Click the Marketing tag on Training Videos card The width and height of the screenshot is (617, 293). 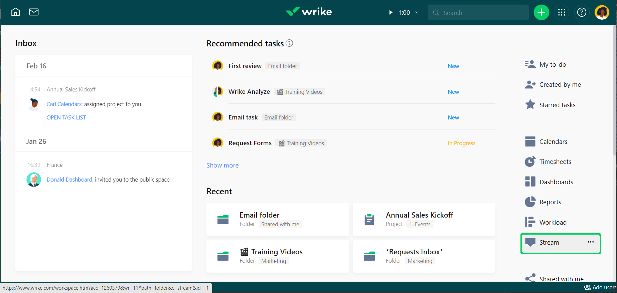(274, 261)
